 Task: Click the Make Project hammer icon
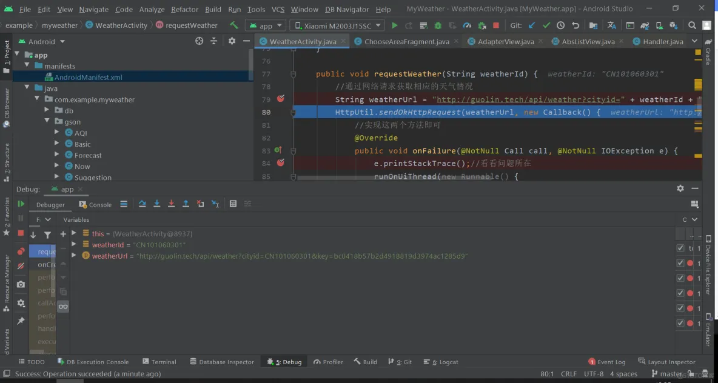233,25
